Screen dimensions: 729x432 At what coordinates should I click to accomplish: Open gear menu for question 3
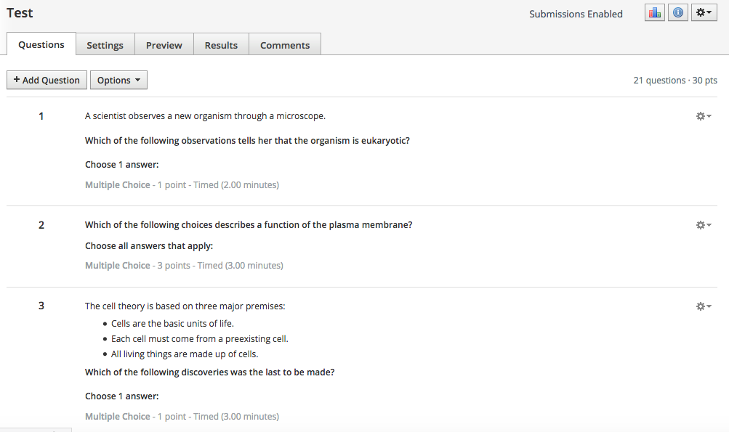click(x=703, y=306)
